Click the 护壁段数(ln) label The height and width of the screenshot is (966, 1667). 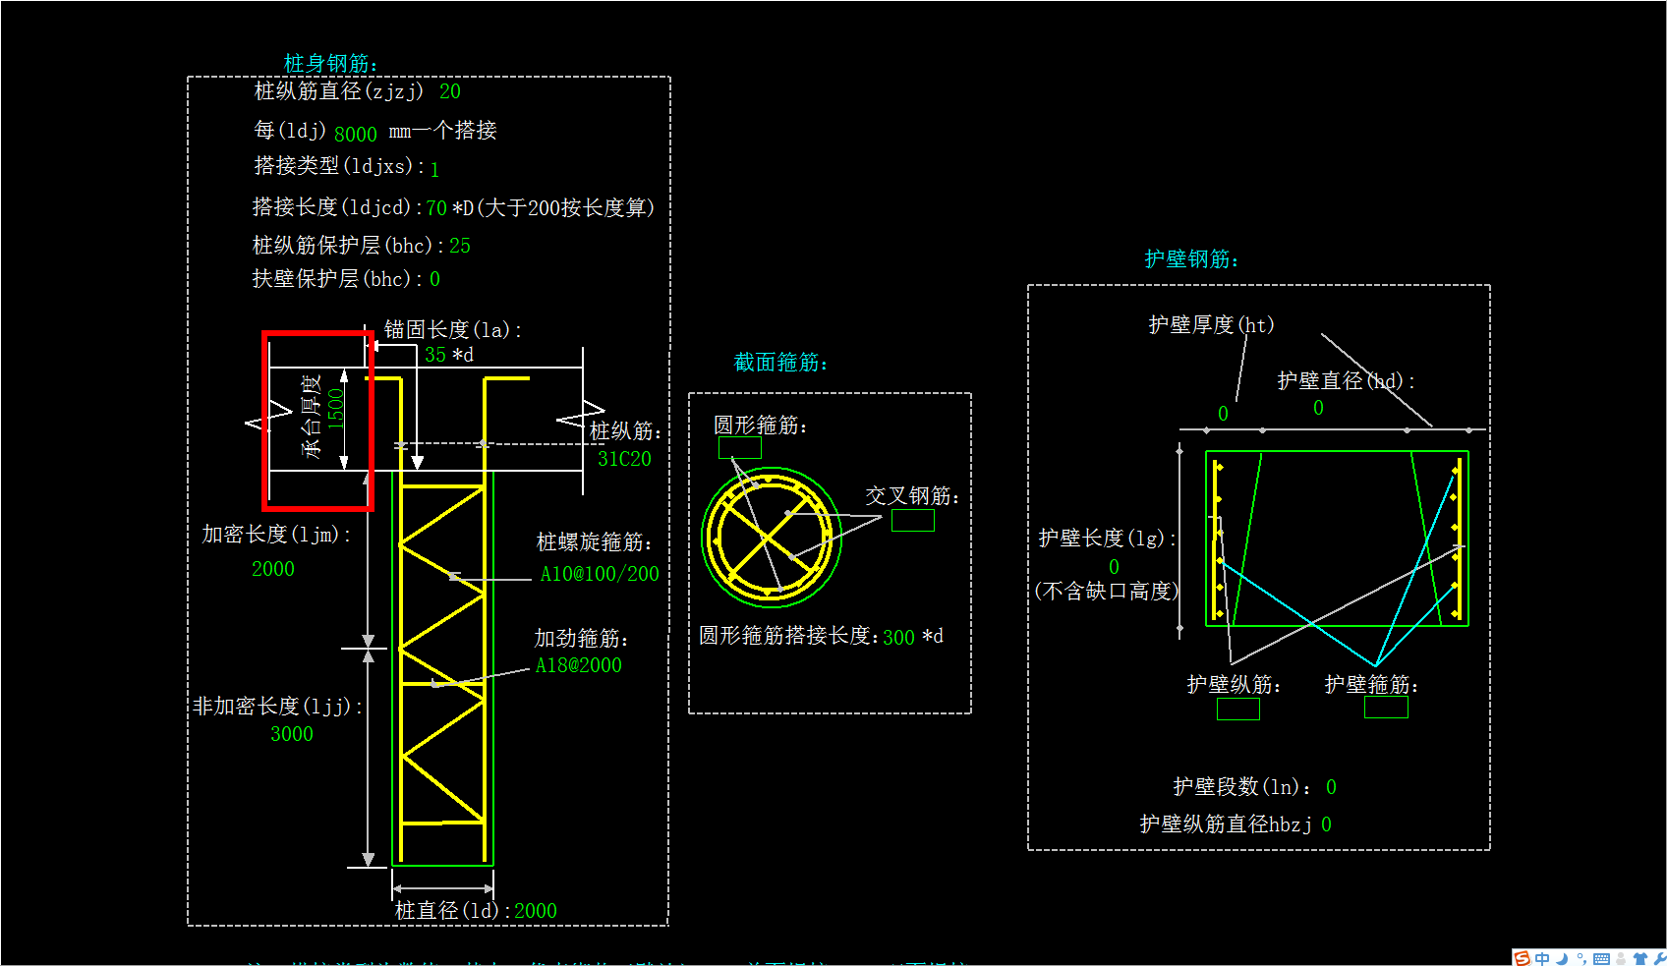click(x=1243, y=787)
